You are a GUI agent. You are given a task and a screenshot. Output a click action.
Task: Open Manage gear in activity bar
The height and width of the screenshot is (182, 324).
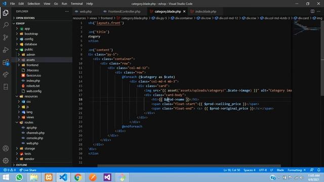(6, 161)
